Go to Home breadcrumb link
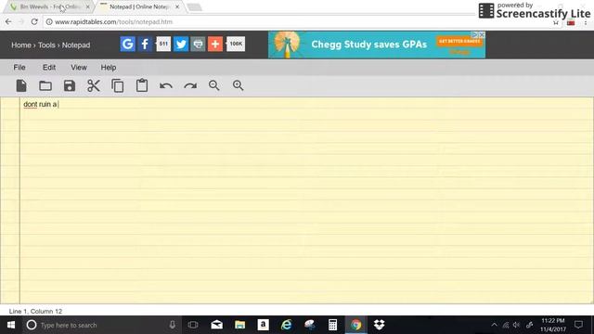The image size is (594, 334). coord(21,45)
